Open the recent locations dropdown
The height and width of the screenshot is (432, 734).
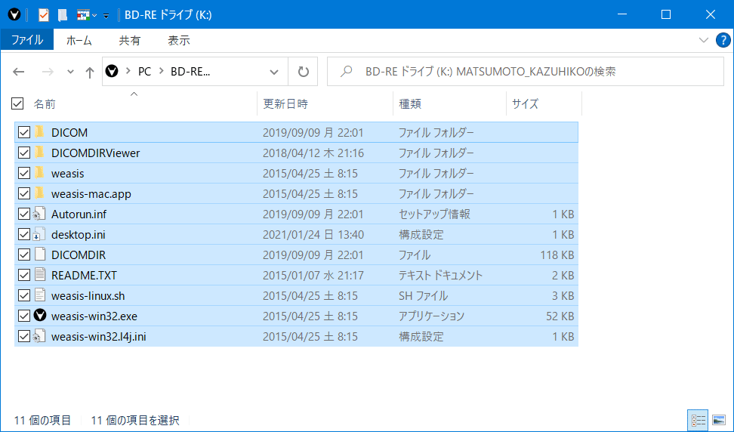70,72
